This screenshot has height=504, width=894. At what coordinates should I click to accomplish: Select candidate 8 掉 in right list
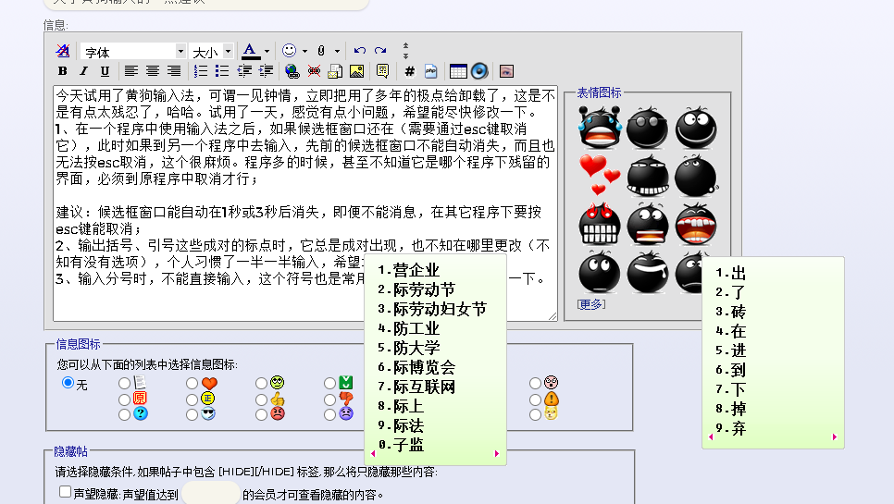coord(738,409)
